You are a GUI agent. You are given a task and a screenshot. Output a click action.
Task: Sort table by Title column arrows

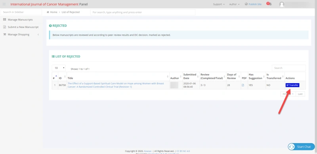[x=168, y=76]
